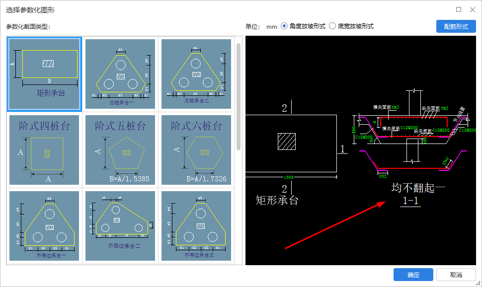Cancel with the 取消 button

pyautogui.click(x=456, y=275)
